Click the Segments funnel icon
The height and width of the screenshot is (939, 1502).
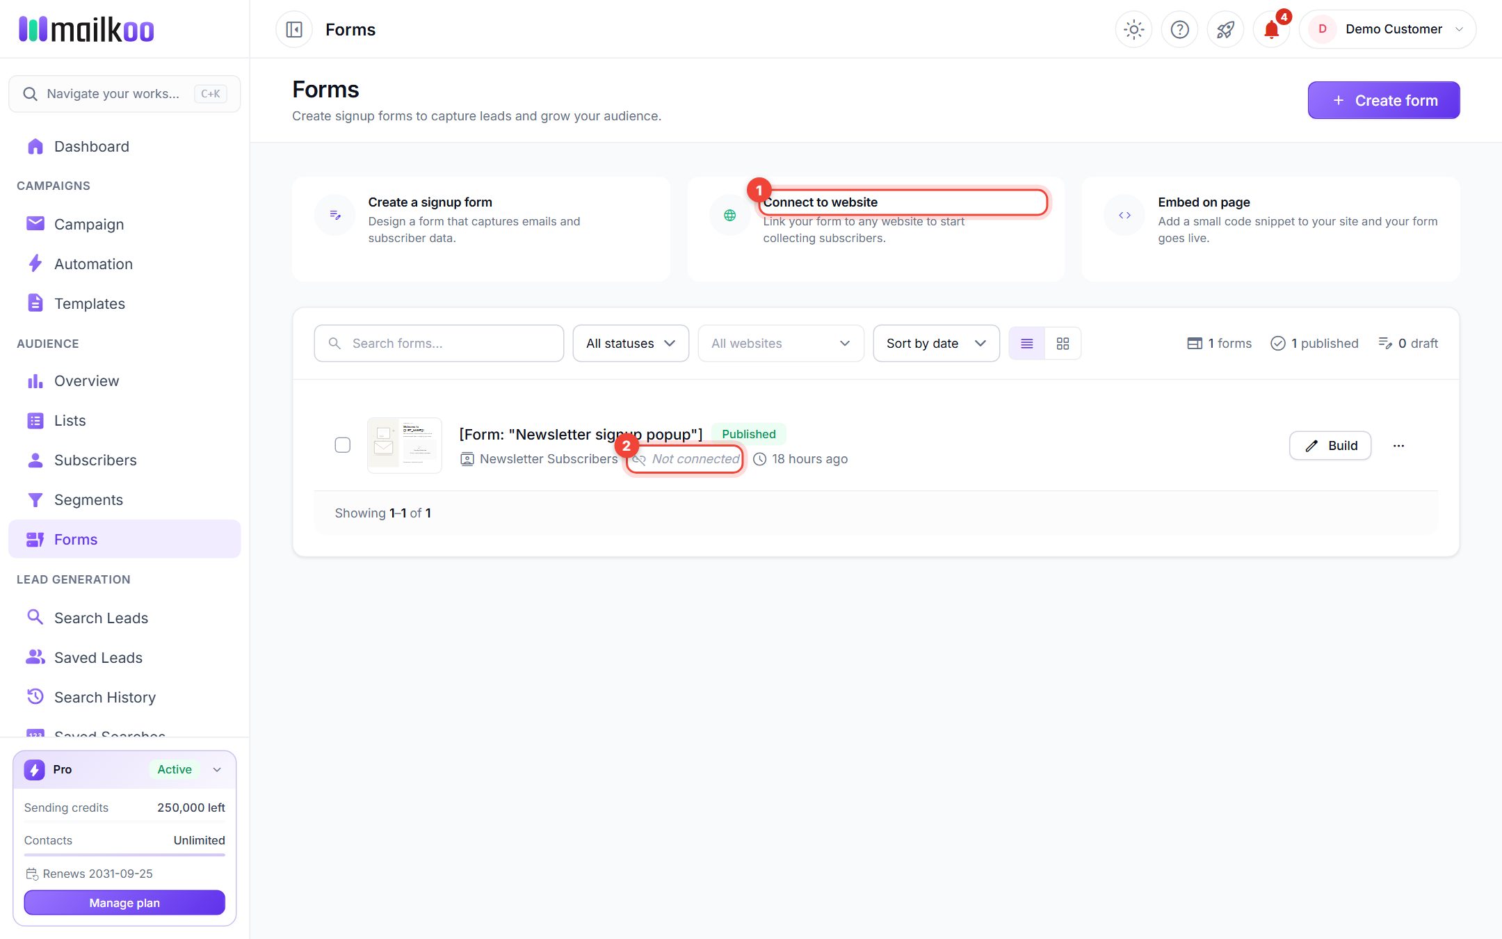(35, 499)
